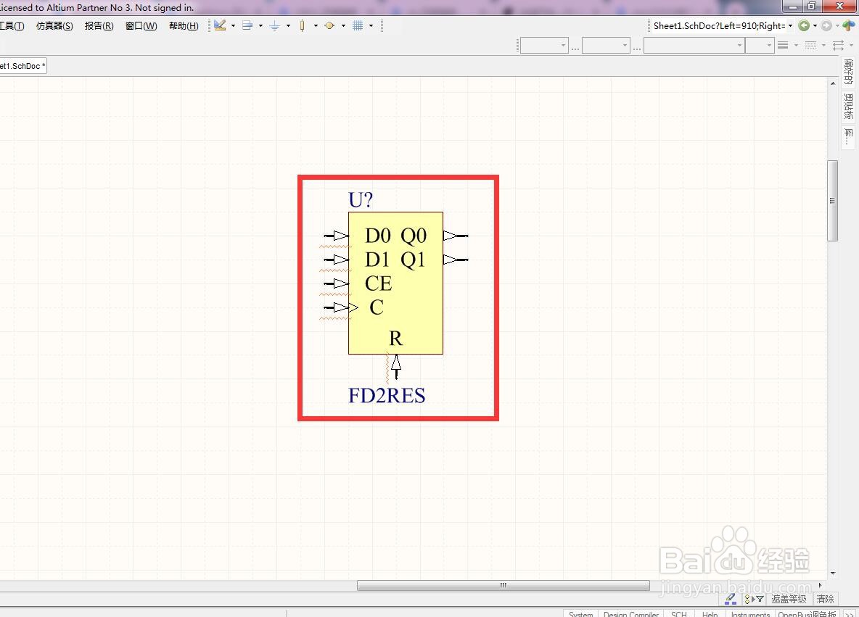Switch to the Sheet1.SchDoc document tab
The image size is (859, 617).
(22, 66)
